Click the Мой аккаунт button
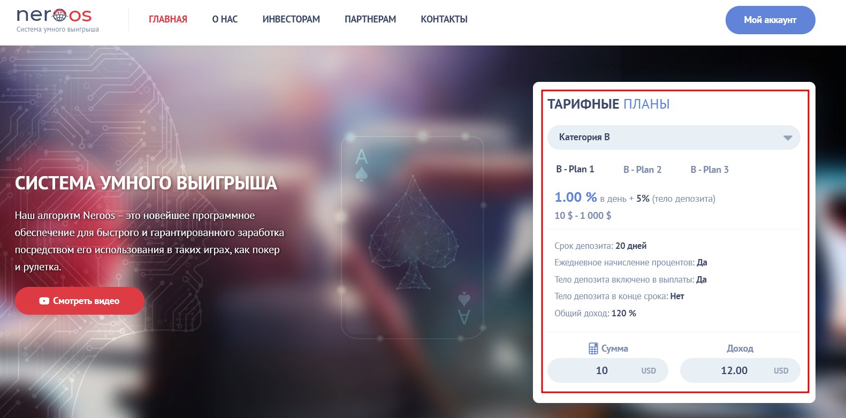Screen dimensions: 846x418 point(770,20)
